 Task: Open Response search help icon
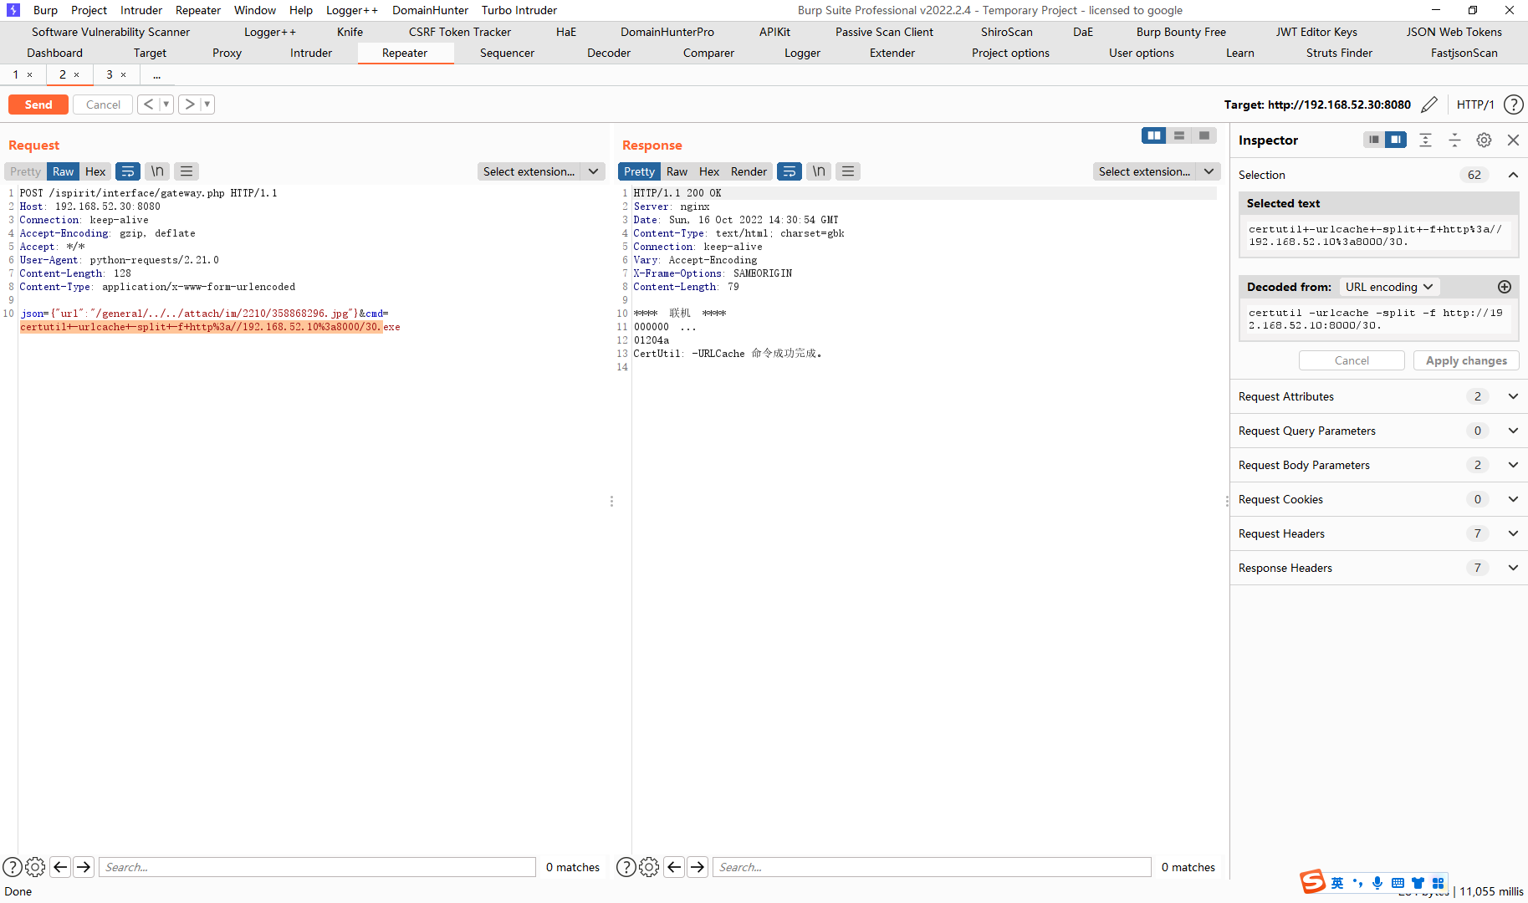[x=626, y=867]
